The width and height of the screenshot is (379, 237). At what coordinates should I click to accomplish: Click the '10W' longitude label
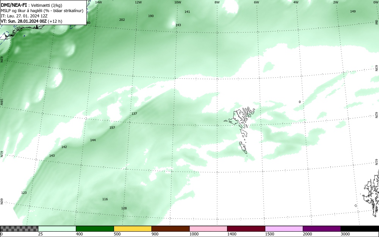coord(178,2)
